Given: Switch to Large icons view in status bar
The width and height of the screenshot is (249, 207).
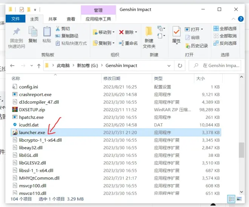Looking at the screenshot, I should click(x=239, y=199).
